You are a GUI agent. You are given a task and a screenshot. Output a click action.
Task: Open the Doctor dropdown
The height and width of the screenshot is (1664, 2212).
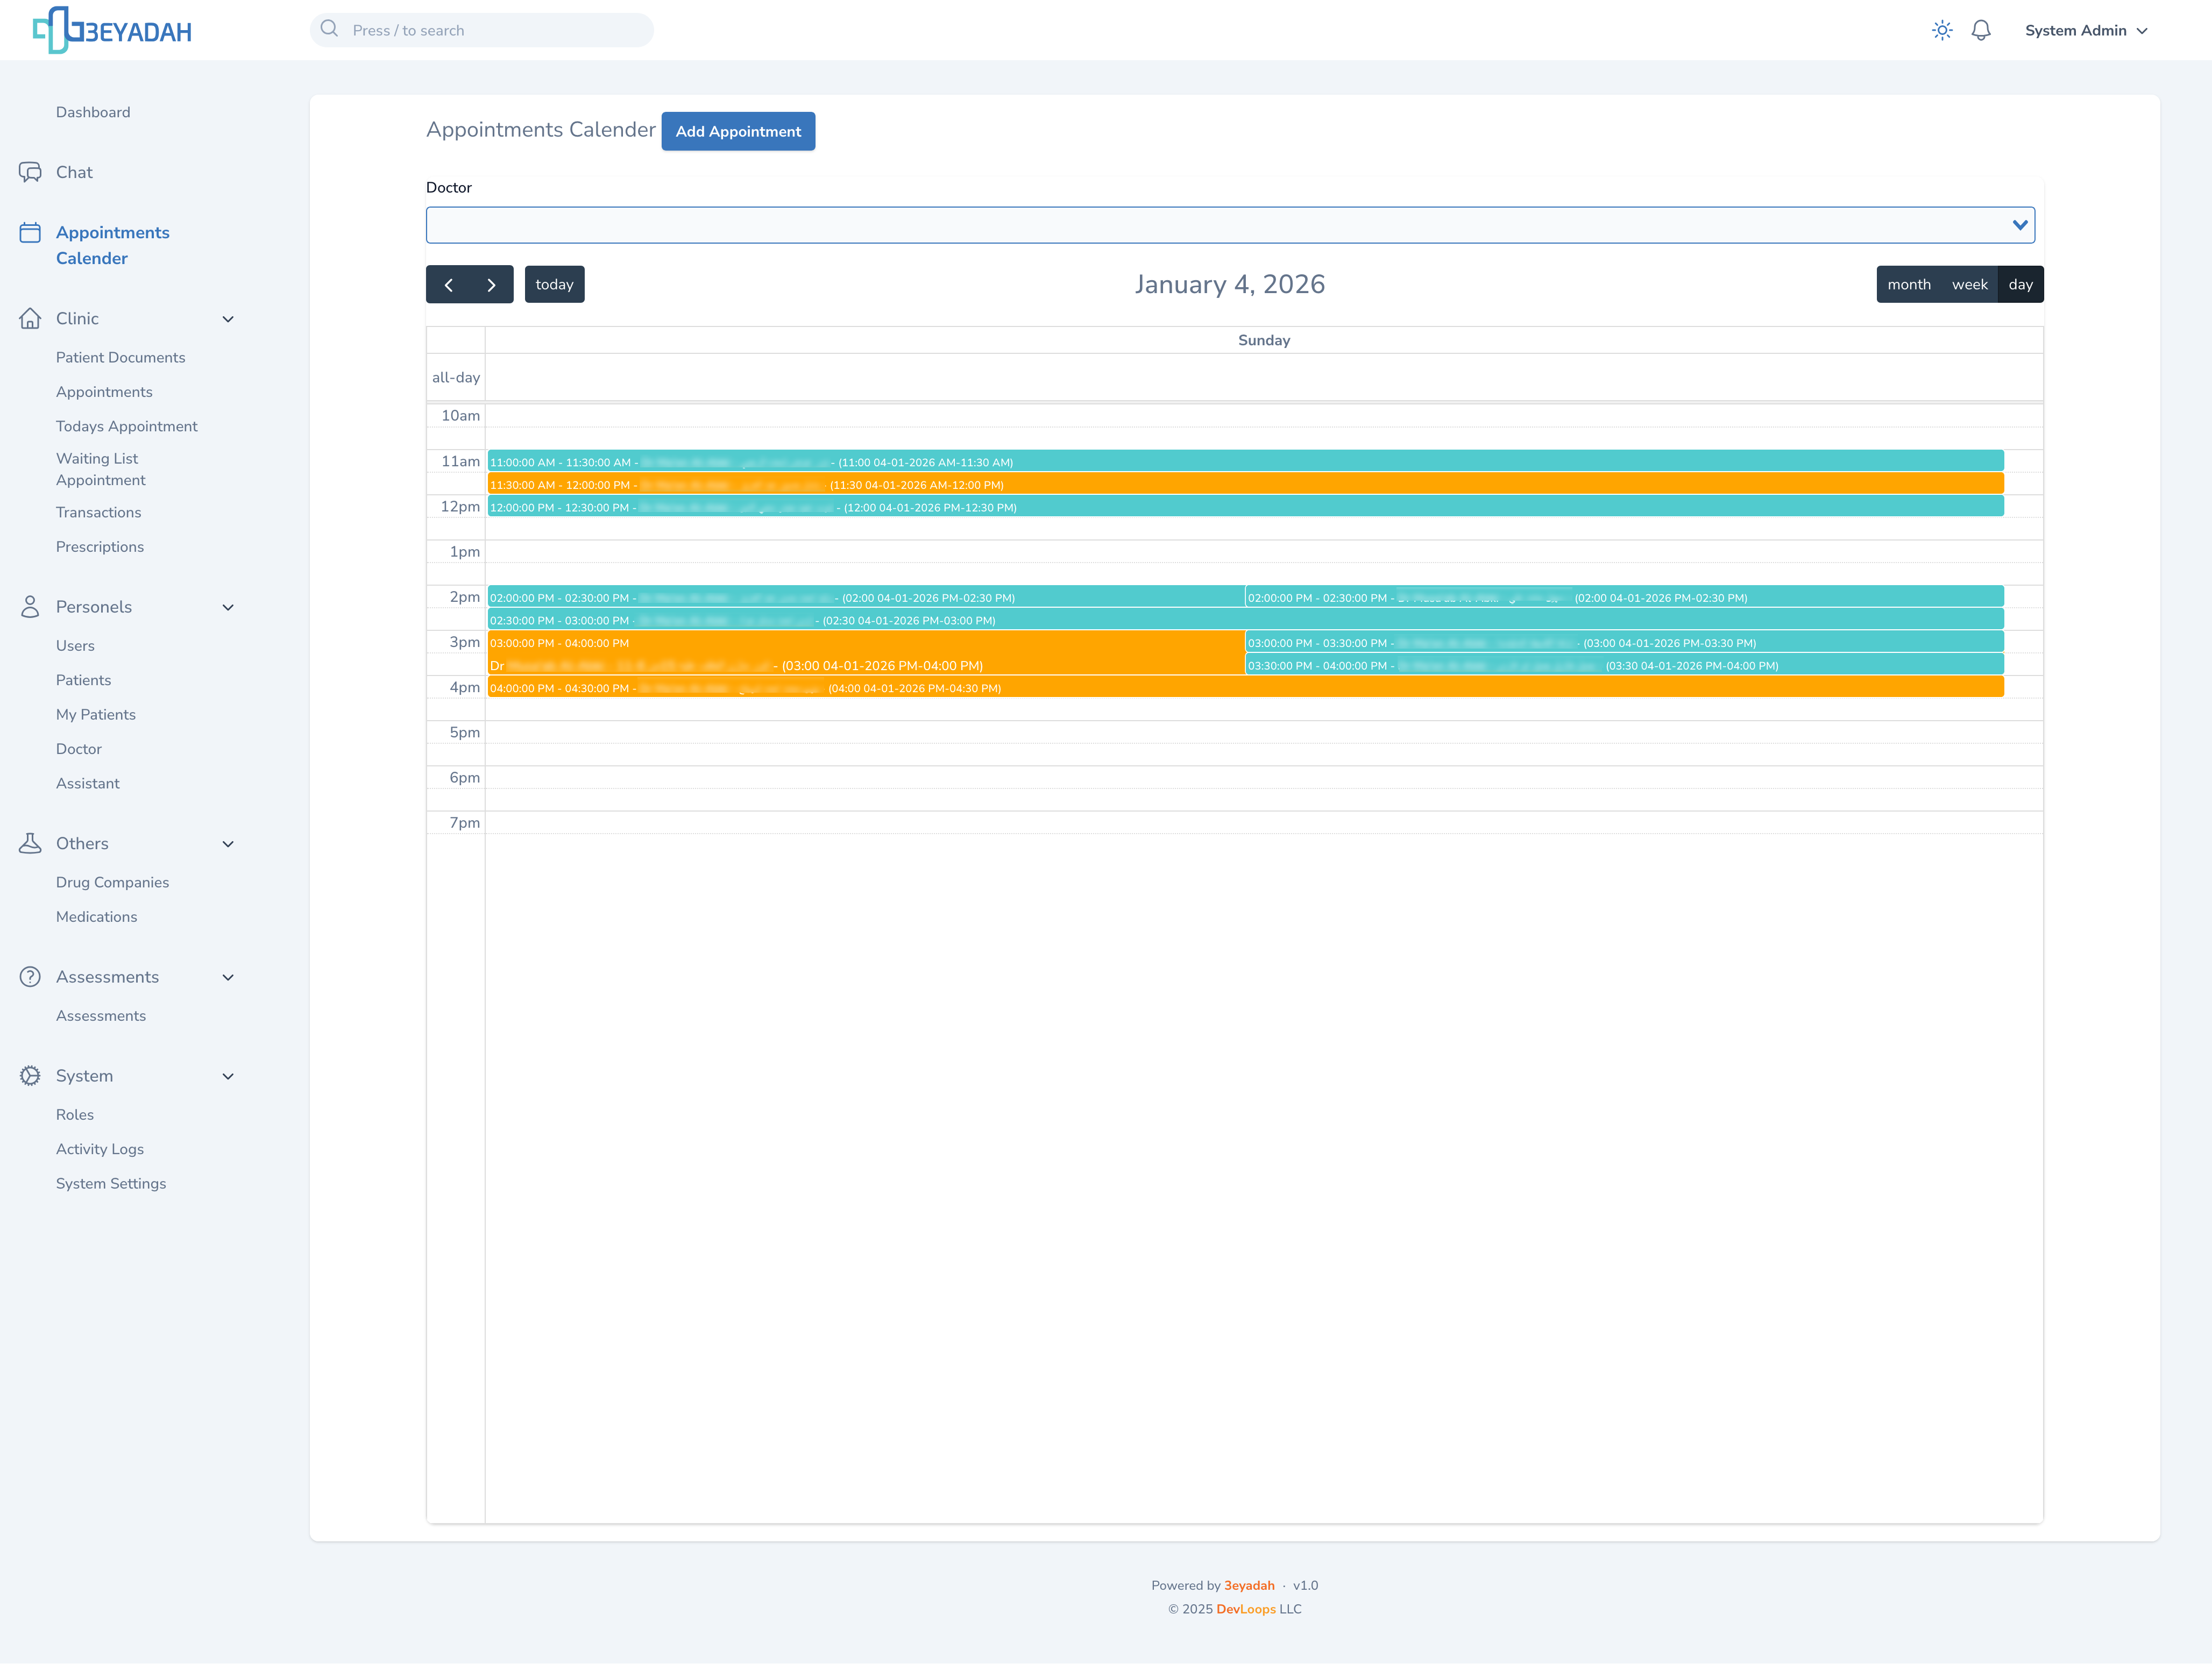pyautogui.click(x=1229, y=225)
